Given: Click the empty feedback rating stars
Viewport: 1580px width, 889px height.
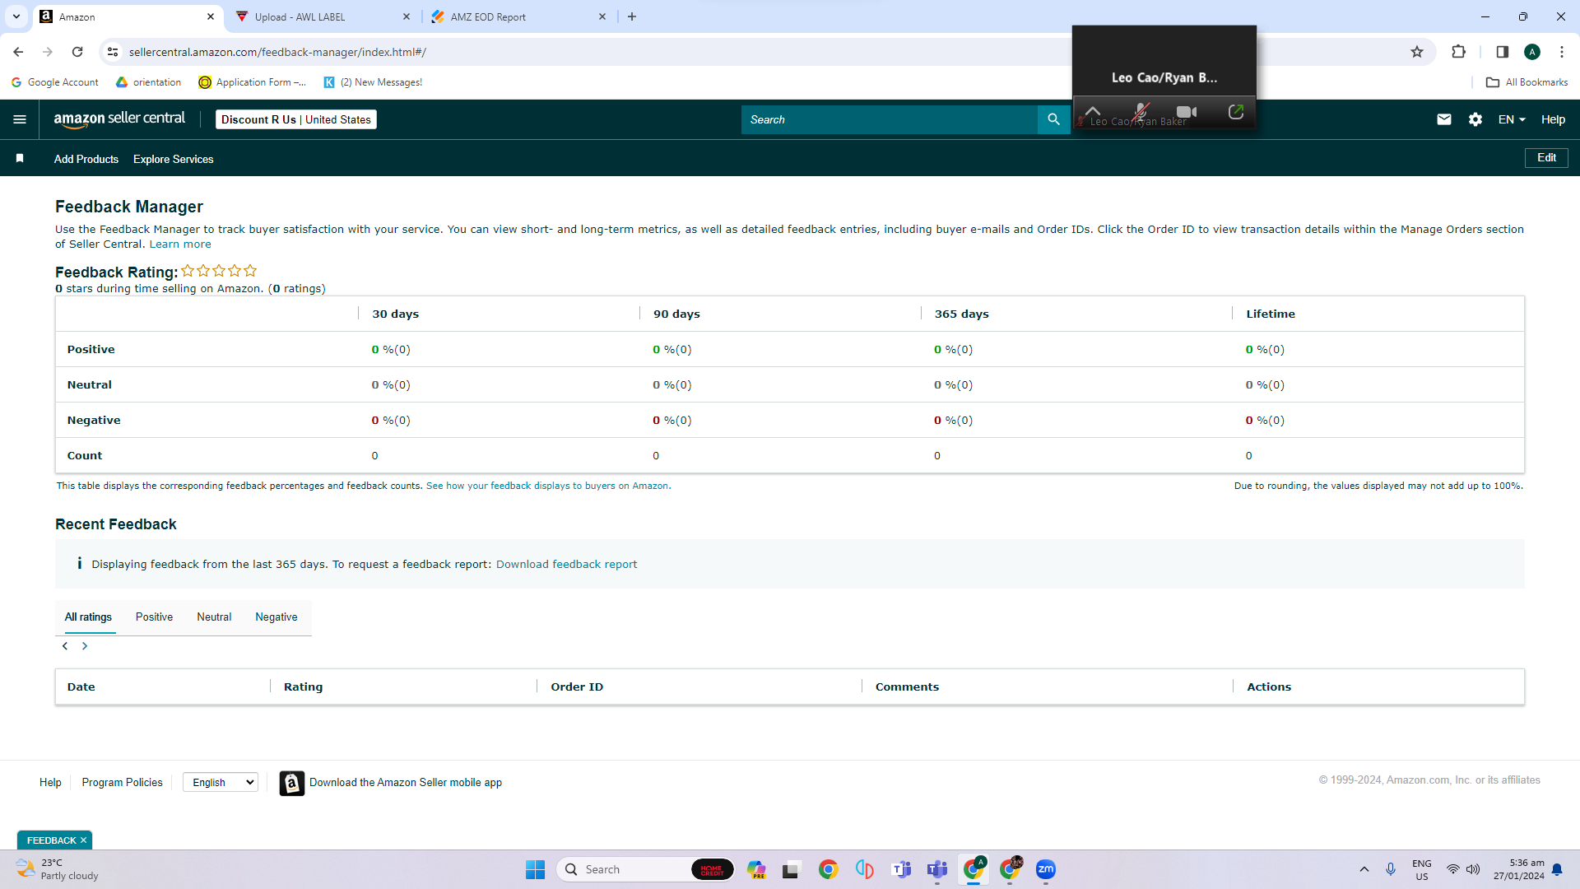Looking at the screenshot, I should point(219,271).
